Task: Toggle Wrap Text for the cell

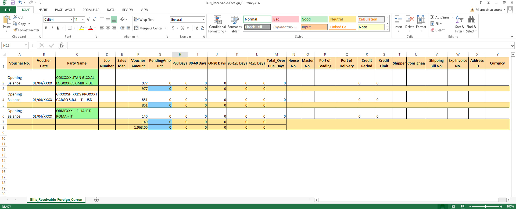Action: pyautogui.click(x=144, y=20)
